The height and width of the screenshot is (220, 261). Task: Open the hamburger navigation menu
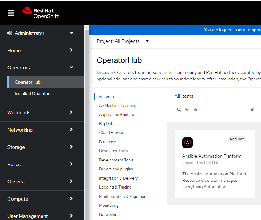tap(11, 13)
